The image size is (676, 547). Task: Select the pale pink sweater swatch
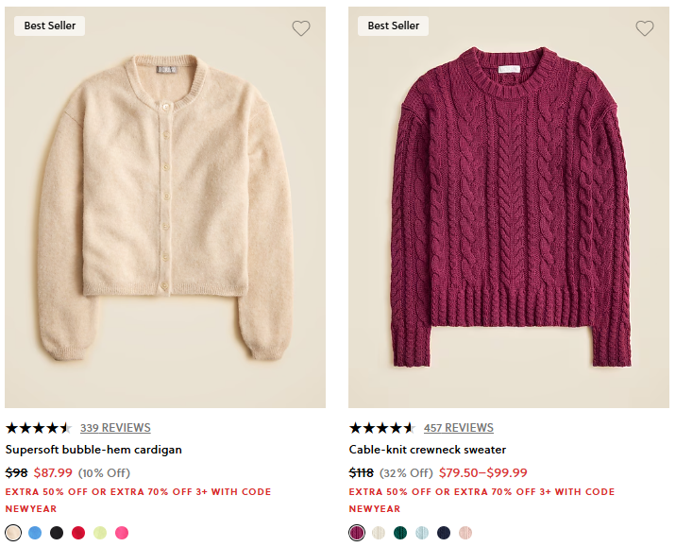click(465, 533)
